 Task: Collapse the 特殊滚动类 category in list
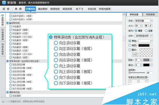point(8,61)
